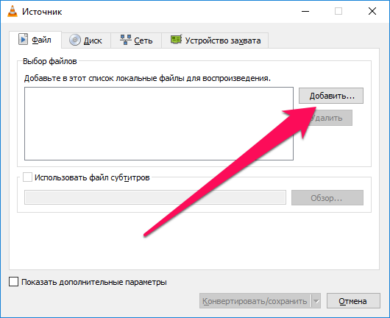Viewport: 390px width, 318px height.
Task: Click inside the file selection list box
Action: [159, 124]
